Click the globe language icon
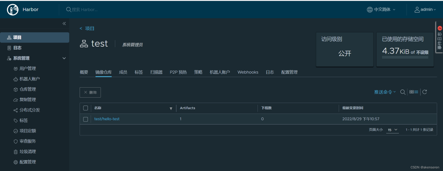Viewport: 443px width, 171px height. [370, 10]
